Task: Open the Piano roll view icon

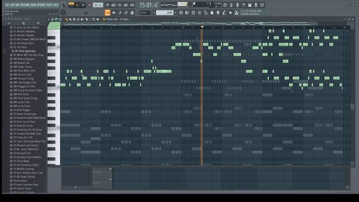Action: [x=187, y=12]
